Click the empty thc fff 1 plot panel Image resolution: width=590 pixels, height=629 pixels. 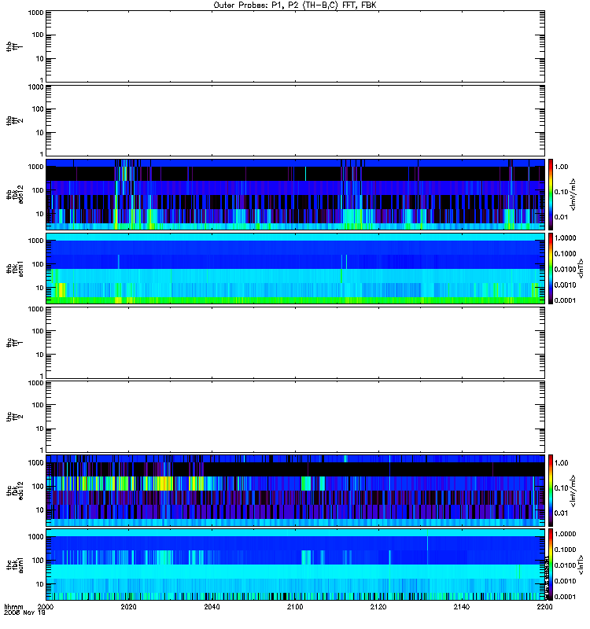(x=295, y=343)
